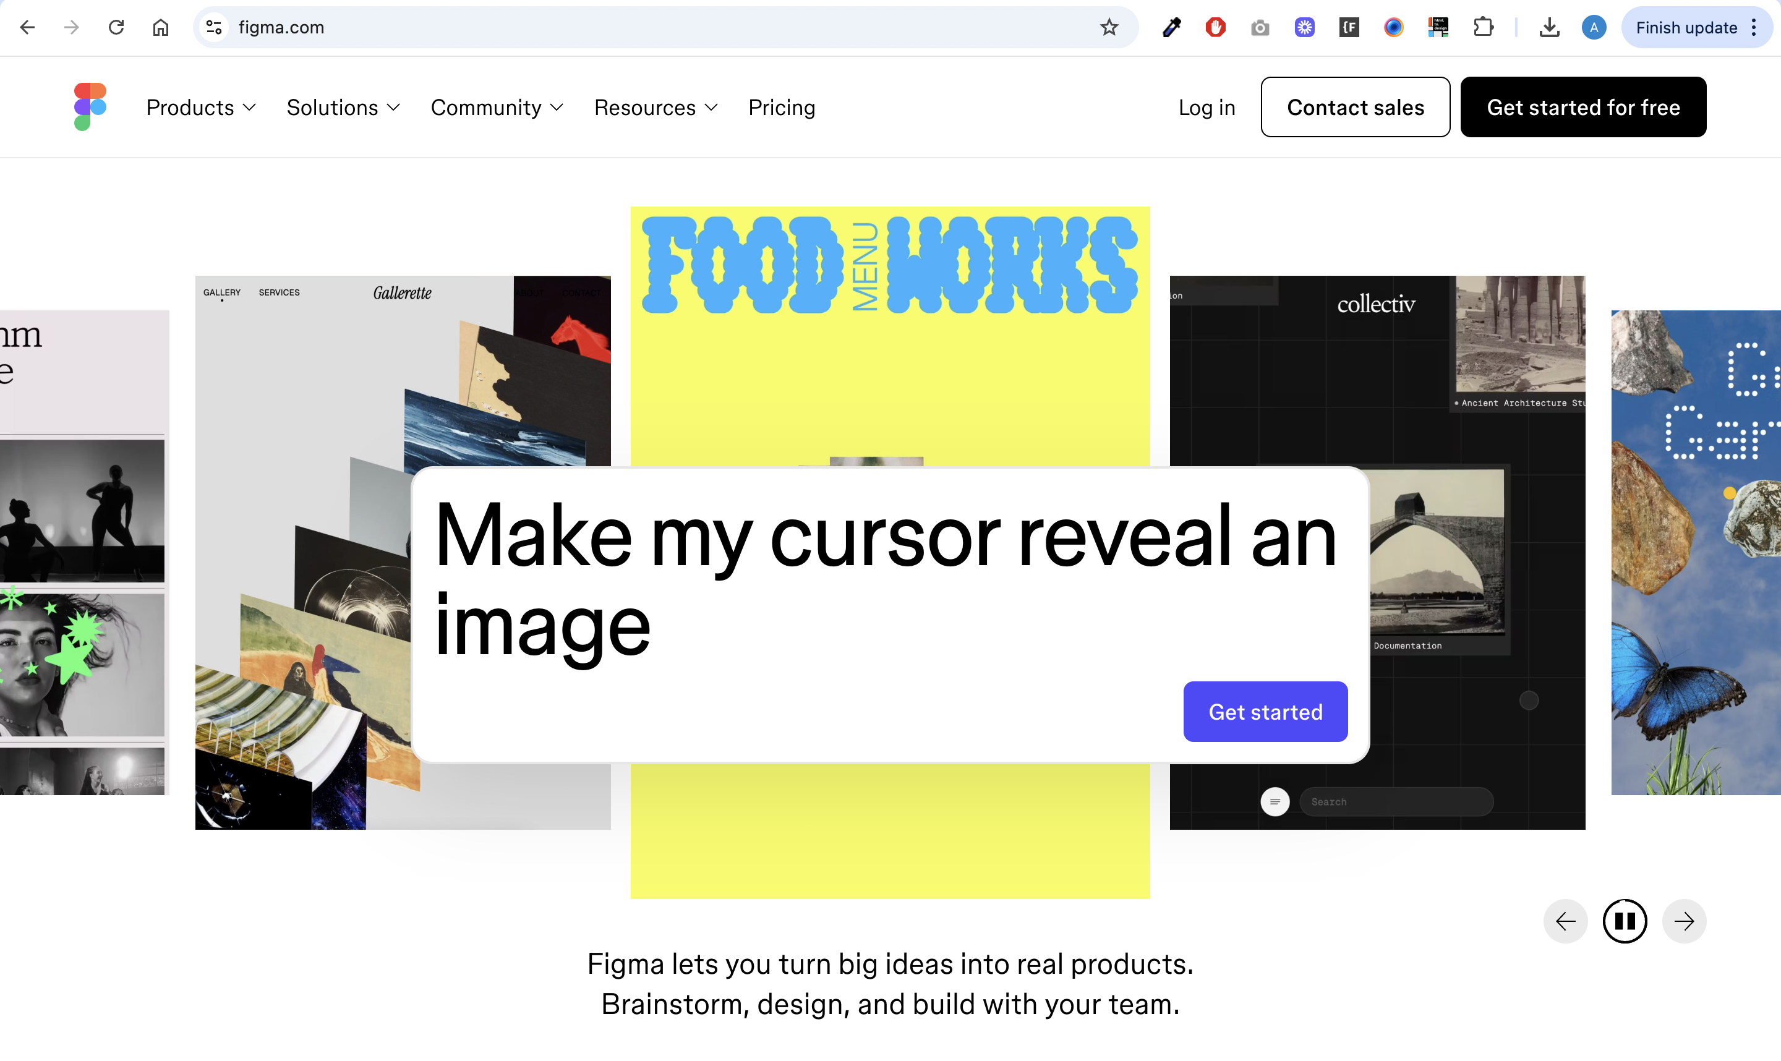Image resolution: width=1781 pixels, height=1061 pixels.
Task: Go to previous carousel slide
Action: 1565,921
